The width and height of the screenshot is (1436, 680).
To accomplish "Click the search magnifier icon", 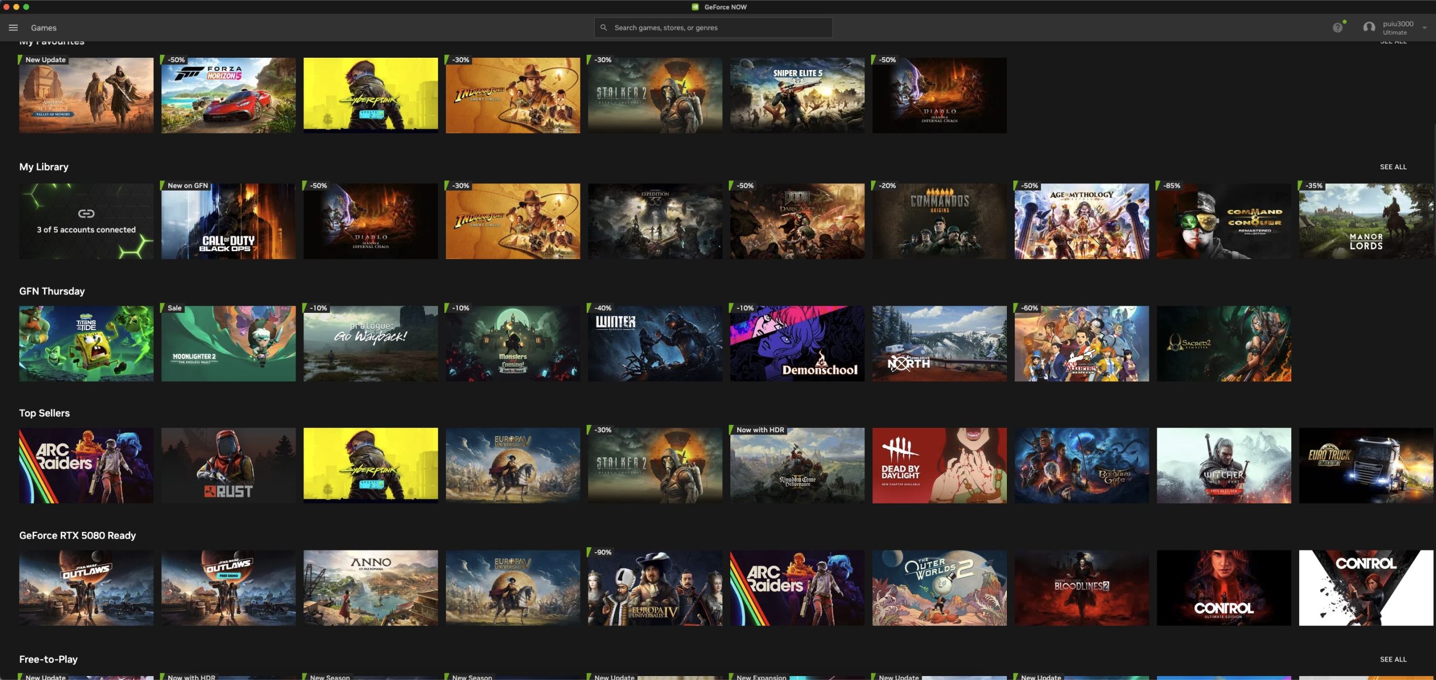I will [x=604, y=27].
